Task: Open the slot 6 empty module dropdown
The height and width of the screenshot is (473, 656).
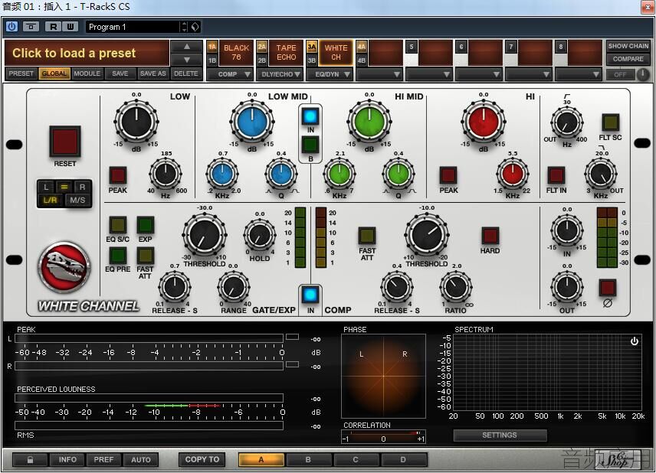Action: (x=479, y=74)
